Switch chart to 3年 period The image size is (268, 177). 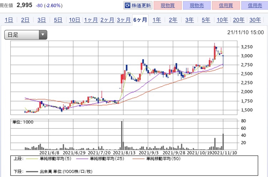[x=189, y=20]
